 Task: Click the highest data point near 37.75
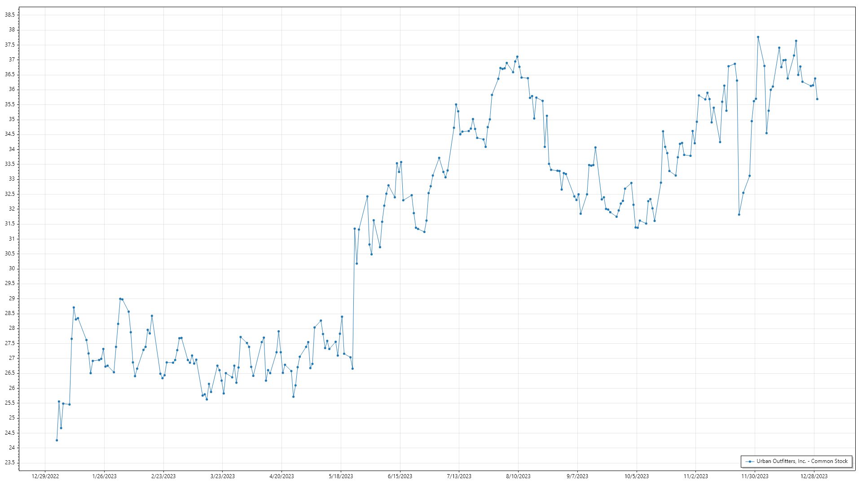point(758,37)
